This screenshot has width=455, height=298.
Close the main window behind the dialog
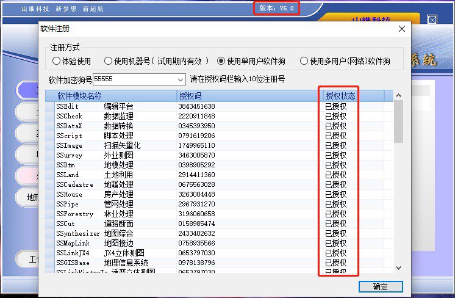click(x=432, y=20)
